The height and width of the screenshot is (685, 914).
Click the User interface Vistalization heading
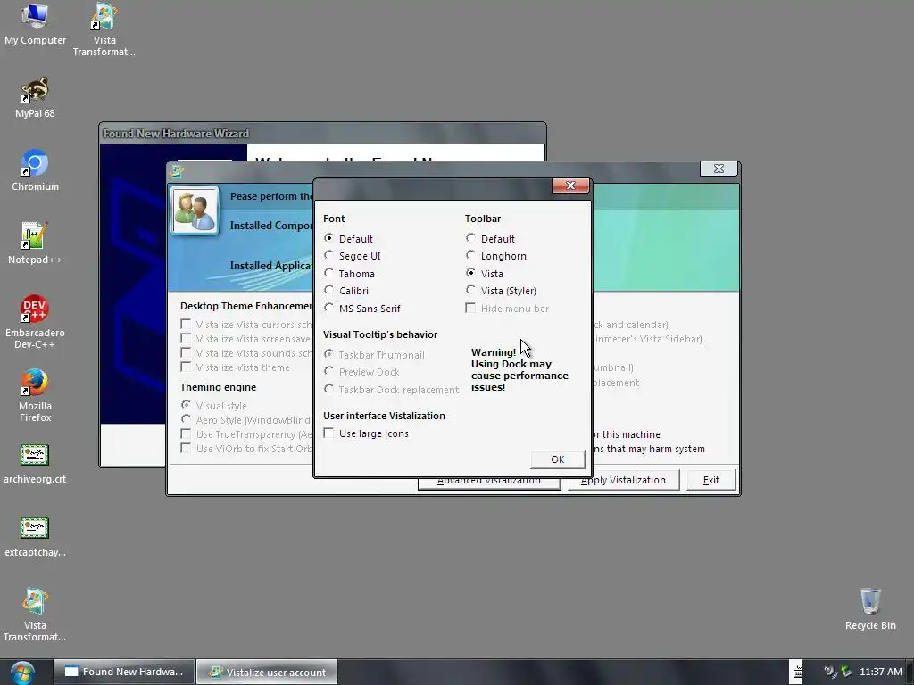[x=384, y=416]
